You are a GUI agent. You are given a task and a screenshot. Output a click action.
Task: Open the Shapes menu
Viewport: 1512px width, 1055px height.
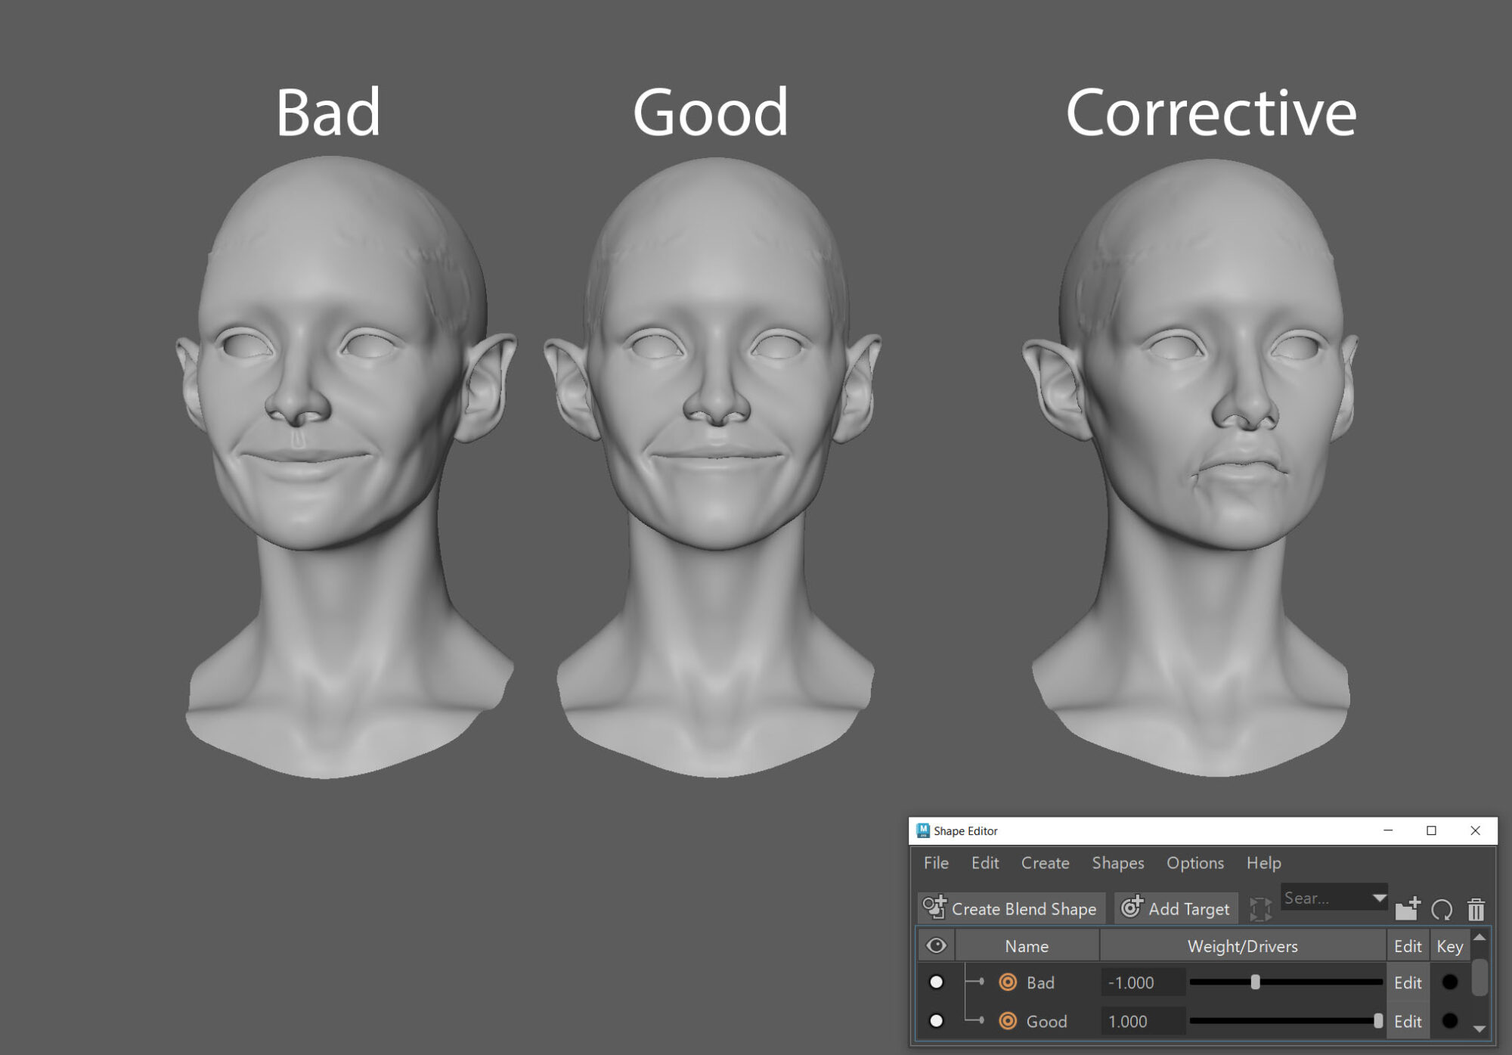[x=1117, y=863]
